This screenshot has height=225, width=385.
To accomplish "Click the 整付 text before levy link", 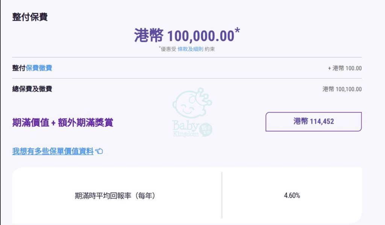I will (19, 68).
